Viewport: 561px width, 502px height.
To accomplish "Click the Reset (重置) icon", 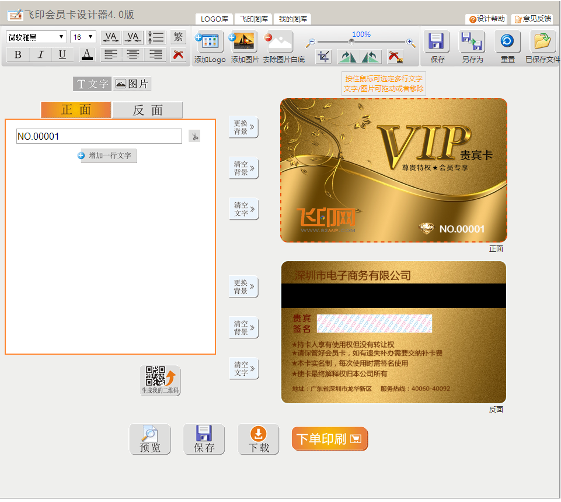I will [x=507, y=42].
